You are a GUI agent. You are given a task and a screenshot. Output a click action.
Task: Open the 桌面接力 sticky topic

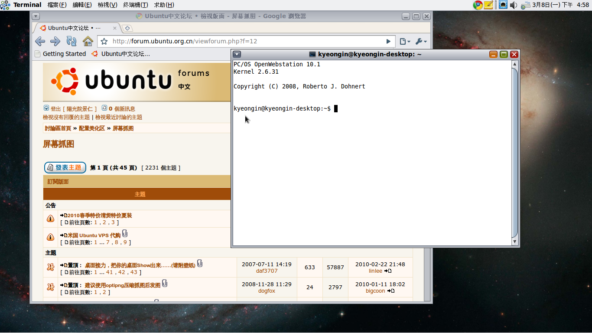click(x=140, y=265)
